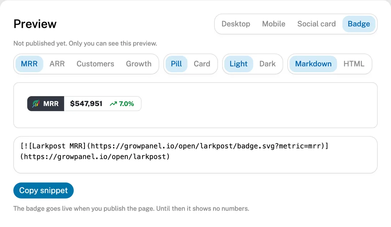Select Markdown snippet format
This screenshot has width=391, height=227.
[313, 64]
